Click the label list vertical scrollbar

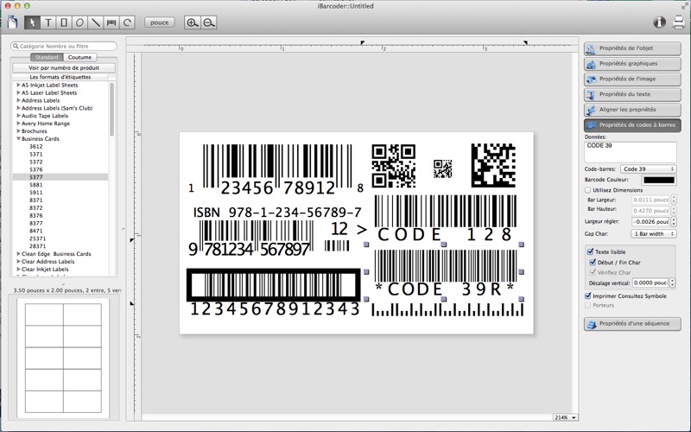(x=112, y=110)
